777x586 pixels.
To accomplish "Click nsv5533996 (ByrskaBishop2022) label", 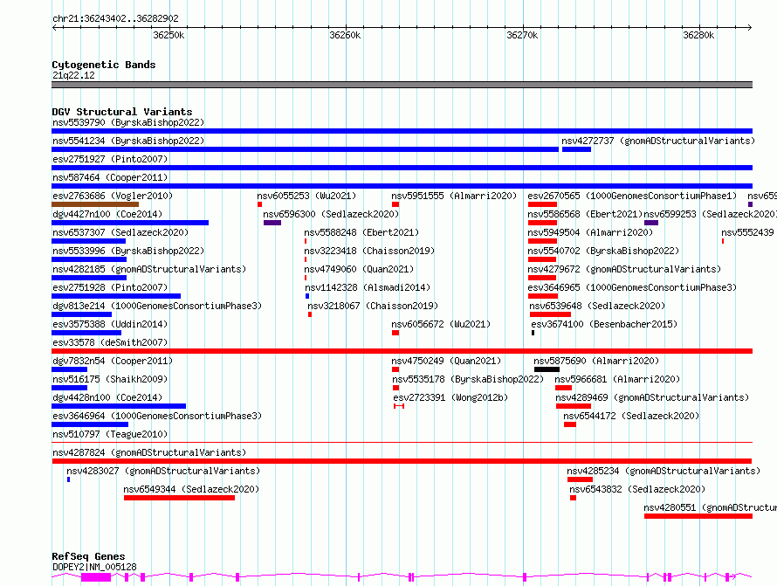I will 127,251.
